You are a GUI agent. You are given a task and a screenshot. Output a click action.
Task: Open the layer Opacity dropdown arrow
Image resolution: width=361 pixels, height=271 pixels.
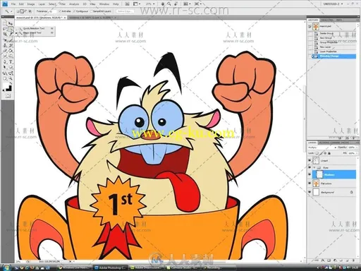tap(356, 147)
